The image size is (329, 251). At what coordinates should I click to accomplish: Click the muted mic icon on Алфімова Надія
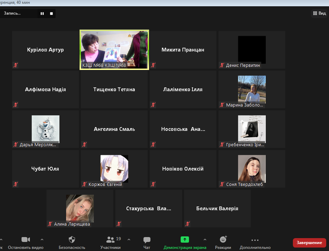click(16, 105)
